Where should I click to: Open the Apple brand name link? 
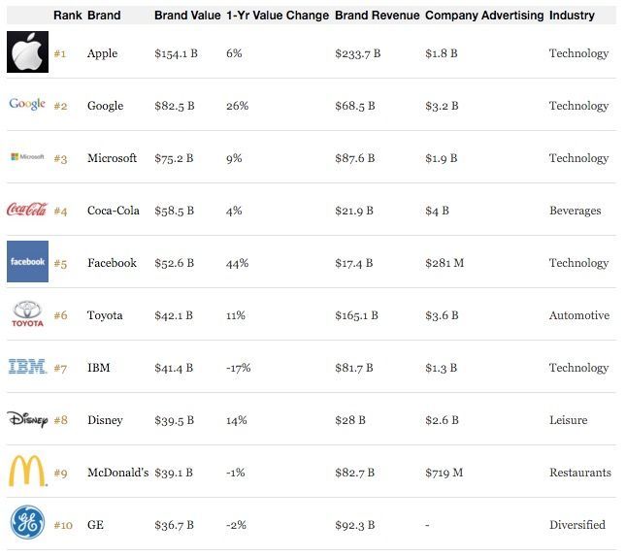coord(102,53)
